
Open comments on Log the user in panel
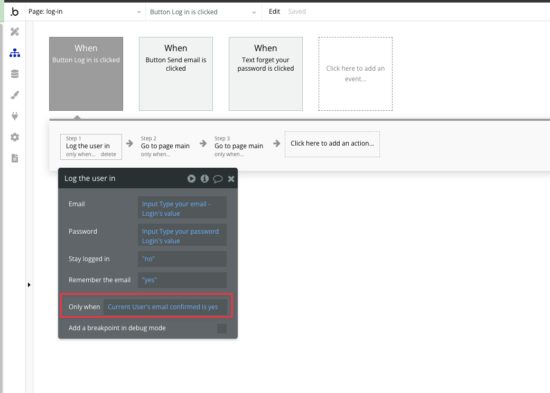pos(218,179)
